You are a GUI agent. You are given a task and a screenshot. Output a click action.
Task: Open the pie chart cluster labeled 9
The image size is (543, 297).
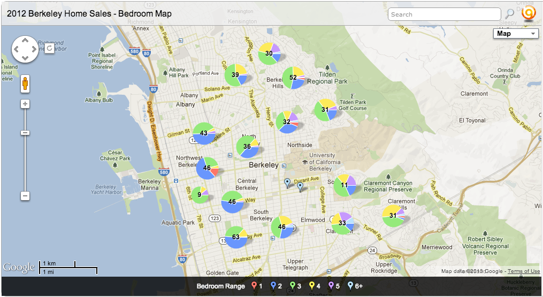(x=200, y=195)
